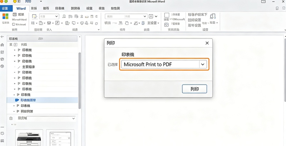Click the overlapping devices icon in the ribbon

pyautogui.click(x=213, y=16)
